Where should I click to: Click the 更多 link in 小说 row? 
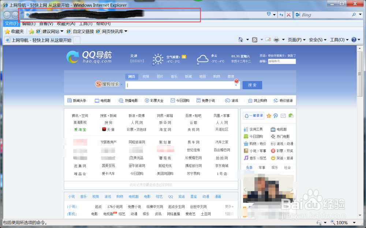click(229, 206)
